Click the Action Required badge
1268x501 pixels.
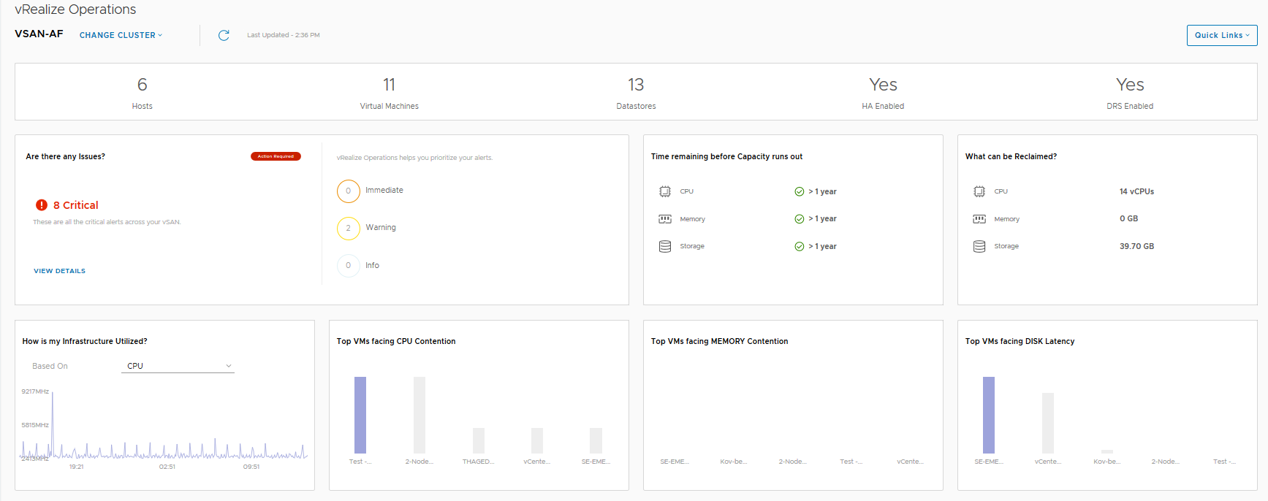point(276,156)
